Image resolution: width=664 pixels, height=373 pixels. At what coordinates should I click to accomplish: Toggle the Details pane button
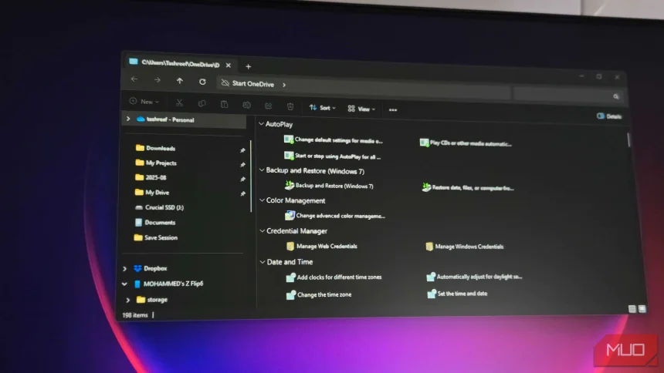click(608, 116)
